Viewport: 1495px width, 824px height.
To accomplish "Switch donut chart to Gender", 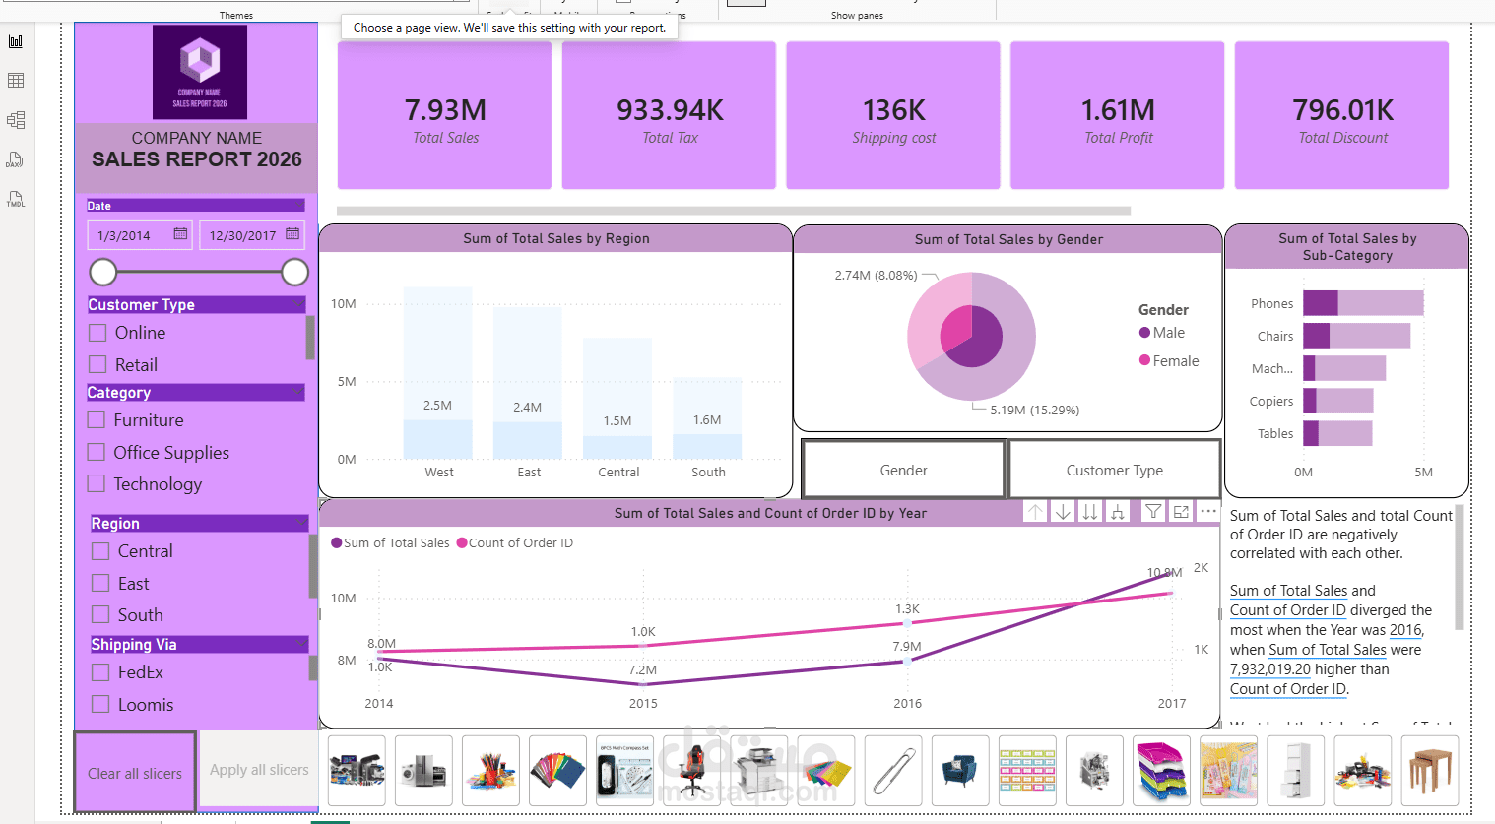I will click(x=904, y=471).
